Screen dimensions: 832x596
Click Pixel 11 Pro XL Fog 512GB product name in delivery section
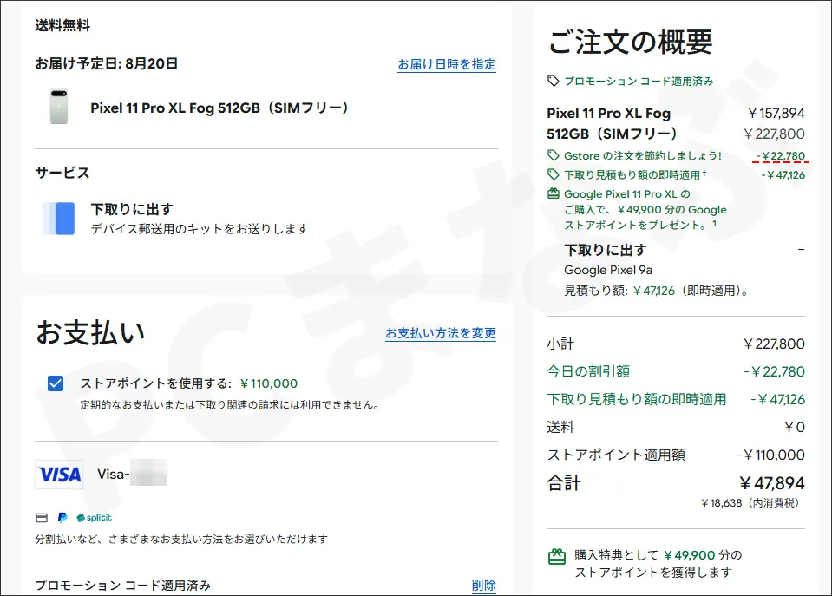(x=219, y=108)
